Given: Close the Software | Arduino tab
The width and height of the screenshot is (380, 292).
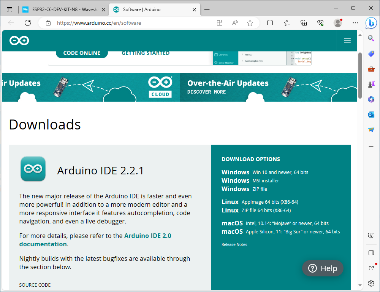Looking at the screenshot, I should [194, 10].
